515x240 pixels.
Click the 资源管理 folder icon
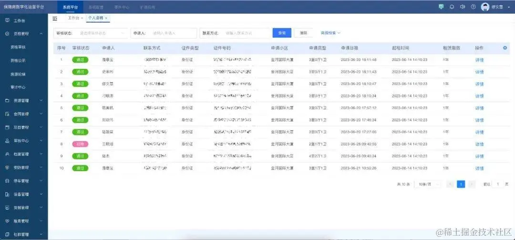click(7, 101)
